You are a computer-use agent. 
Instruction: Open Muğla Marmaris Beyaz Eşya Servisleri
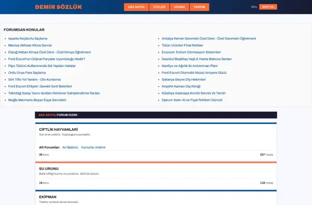click(37, 100)
